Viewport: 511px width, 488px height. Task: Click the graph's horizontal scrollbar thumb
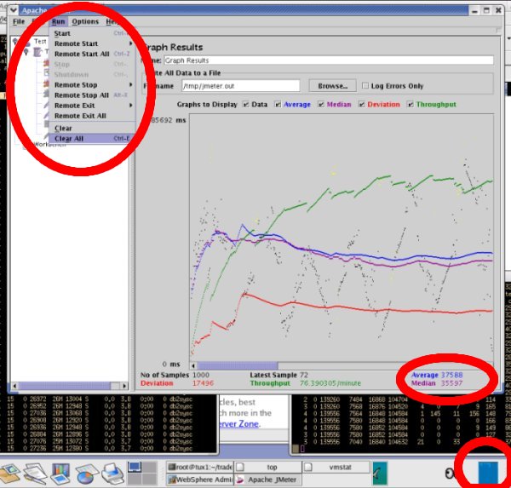[x=238, y=365]
